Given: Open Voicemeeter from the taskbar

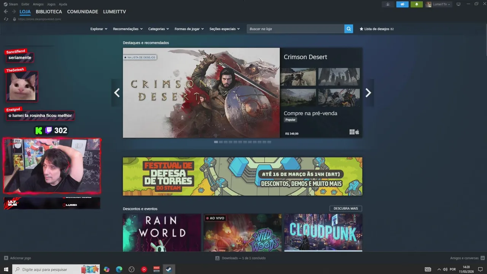Looking at the screenshot, I should click(x=156, y=269).
